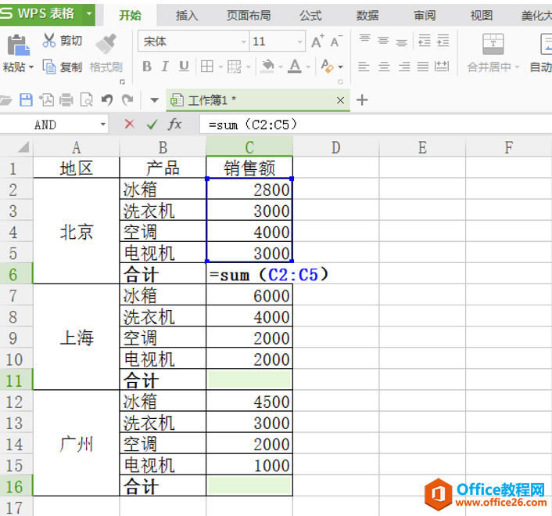Undo the last action
The height and width of the screenshot is (516, 552).
pos(107,100)
